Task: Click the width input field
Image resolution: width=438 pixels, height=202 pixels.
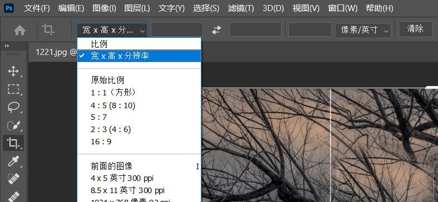Action: 177,29
